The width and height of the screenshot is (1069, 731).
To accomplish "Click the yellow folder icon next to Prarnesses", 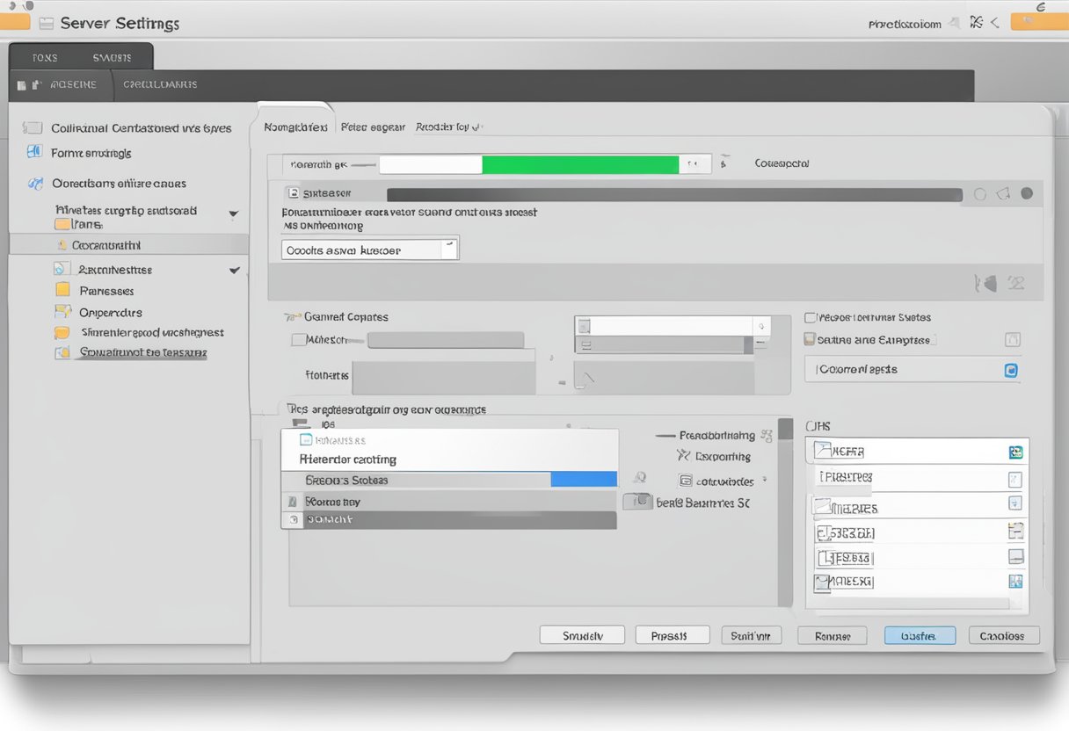I will pyautogui.click(x=62, y=290).
